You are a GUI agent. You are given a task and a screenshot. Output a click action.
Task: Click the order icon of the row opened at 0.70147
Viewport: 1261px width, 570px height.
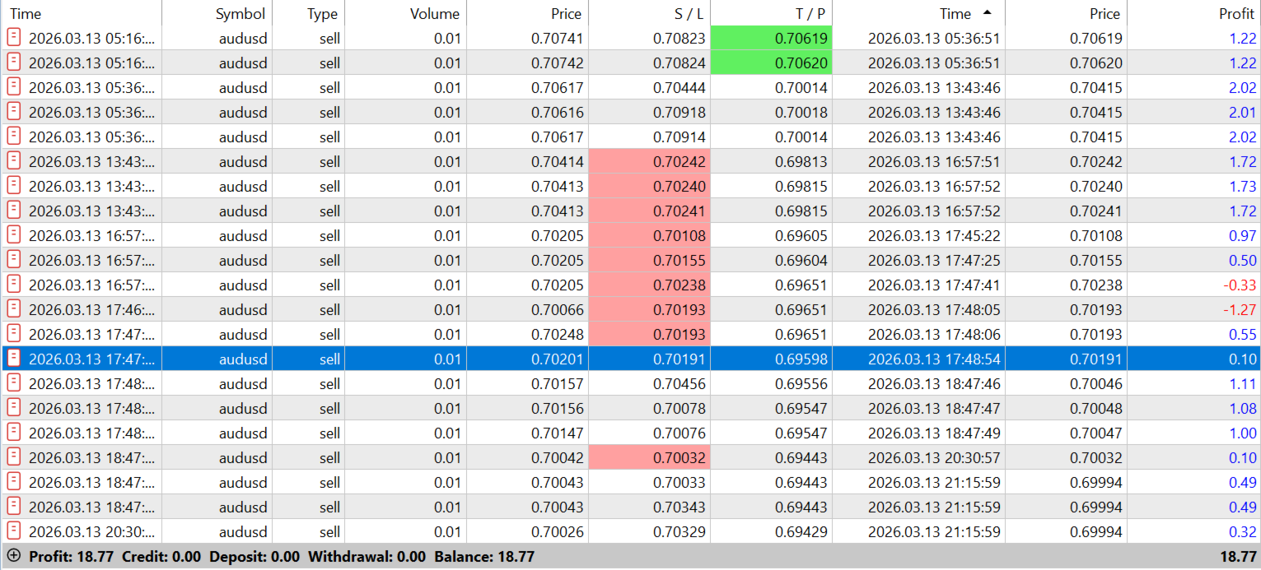point(14,433)
